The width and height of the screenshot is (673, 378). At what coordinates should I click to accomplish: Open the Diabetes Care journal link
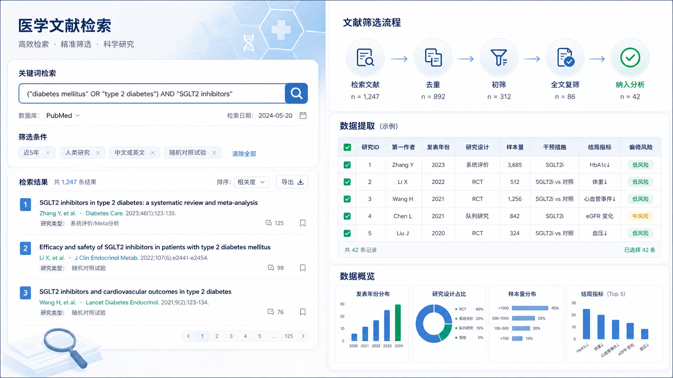pyautogui.click(x=105, y=213)
